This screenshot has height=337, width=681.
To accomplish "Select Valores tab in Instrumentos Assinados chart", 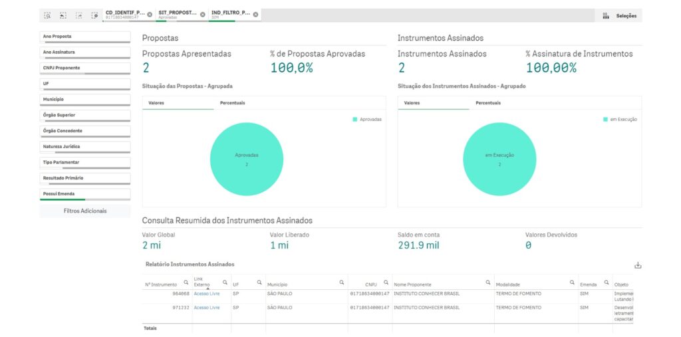I will pyautogui.click(x=412, y=103).
